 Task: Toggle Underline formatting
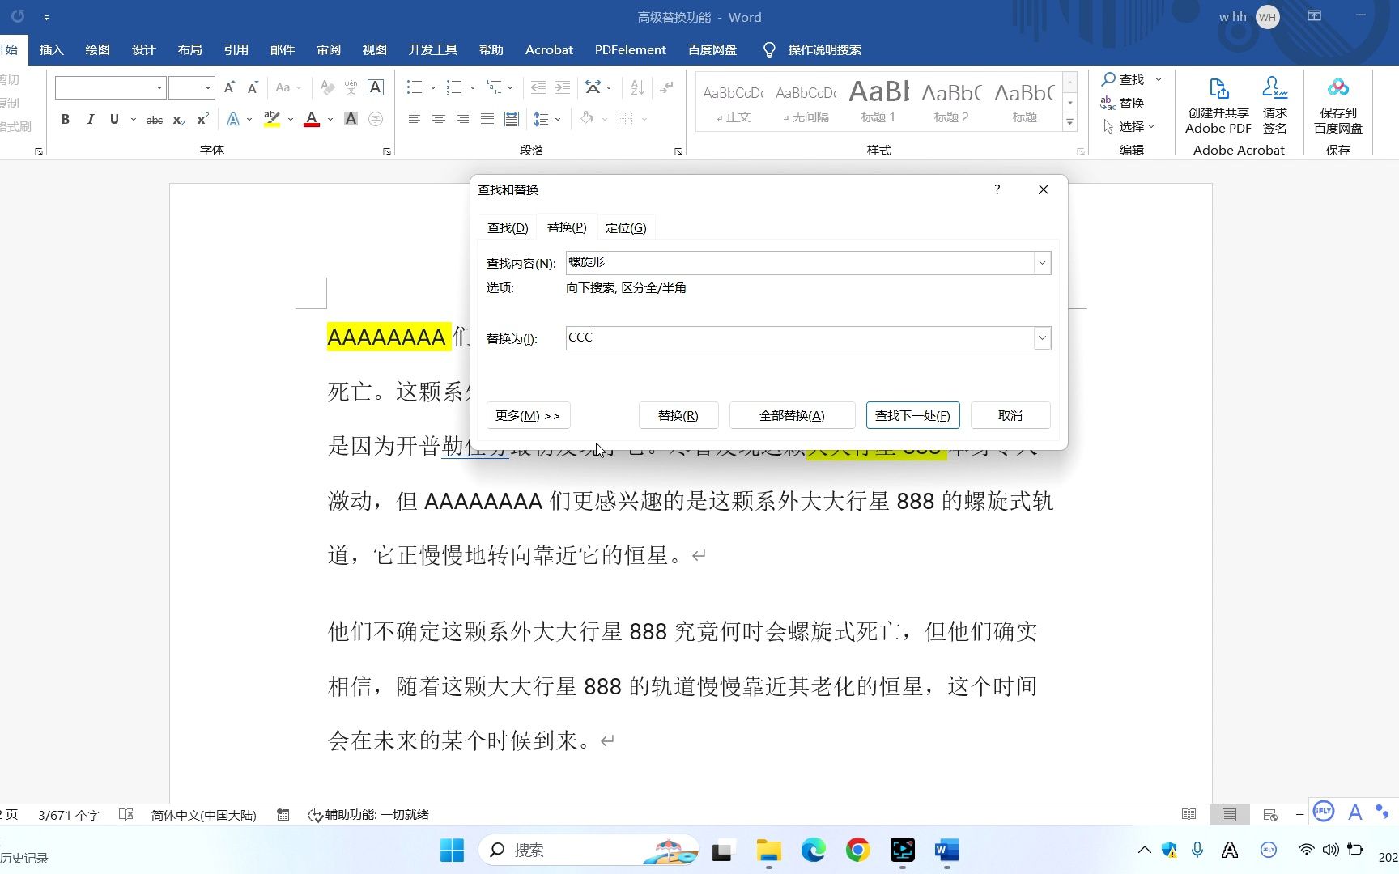tap(114, 120)
